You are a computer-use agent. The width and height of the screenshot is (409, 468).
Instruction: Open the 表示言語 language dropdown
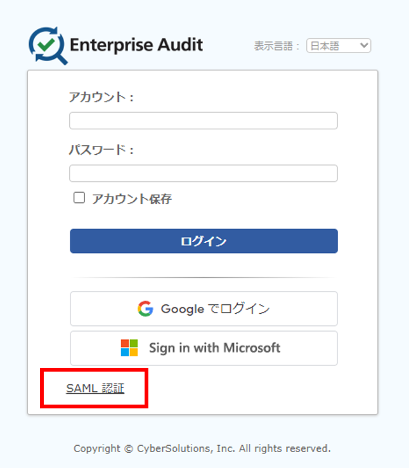[339, 46]
